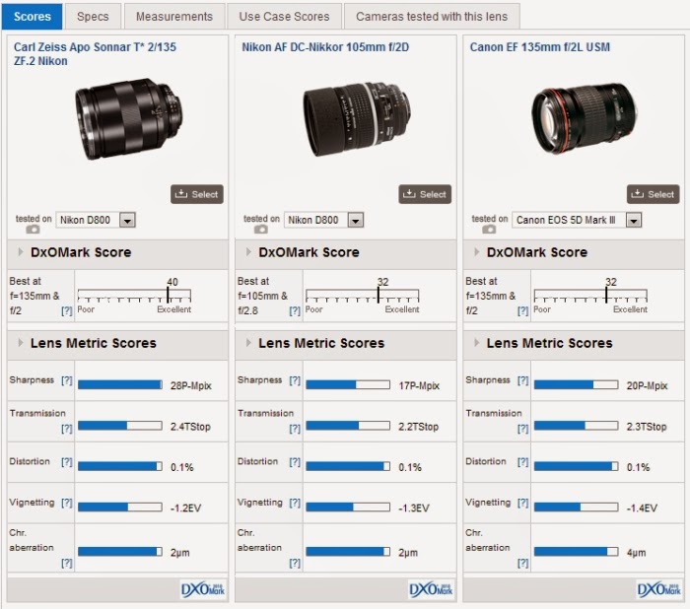Open help for Nikkor 105mm DxOMark score
Image resolution: width=690 pixels, height=609 pixels.
[295, 311]
